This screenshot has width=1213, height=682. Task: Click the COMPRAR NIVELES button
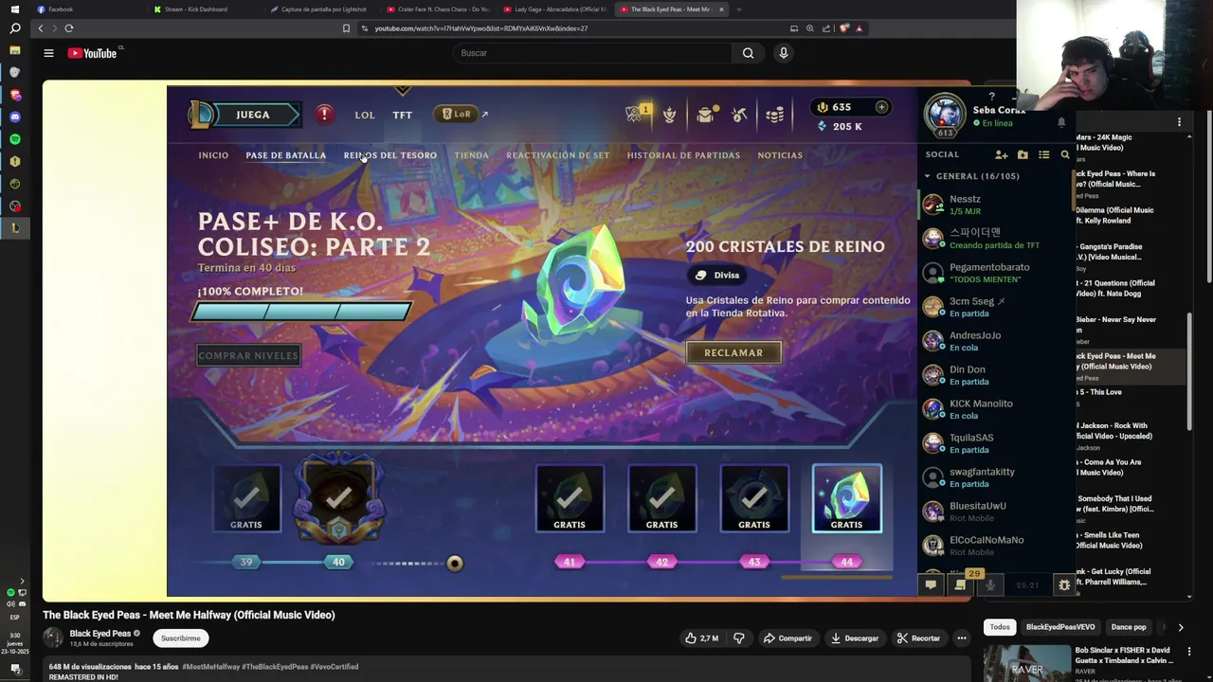(x=248, y=355)
